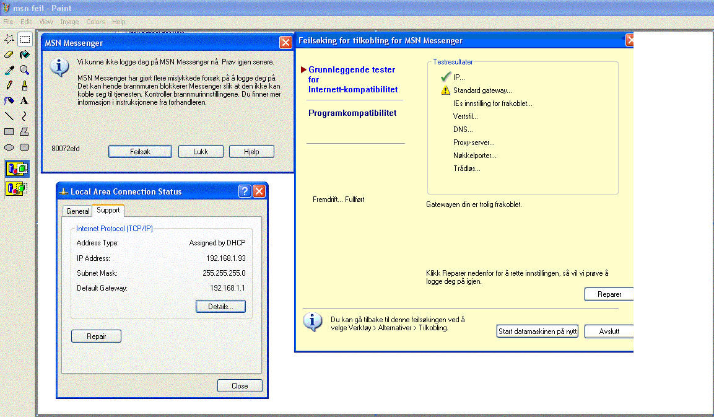Click the Fremdrift... Fullført status text
The image size is (714, 417).
[x=338, y=200]
